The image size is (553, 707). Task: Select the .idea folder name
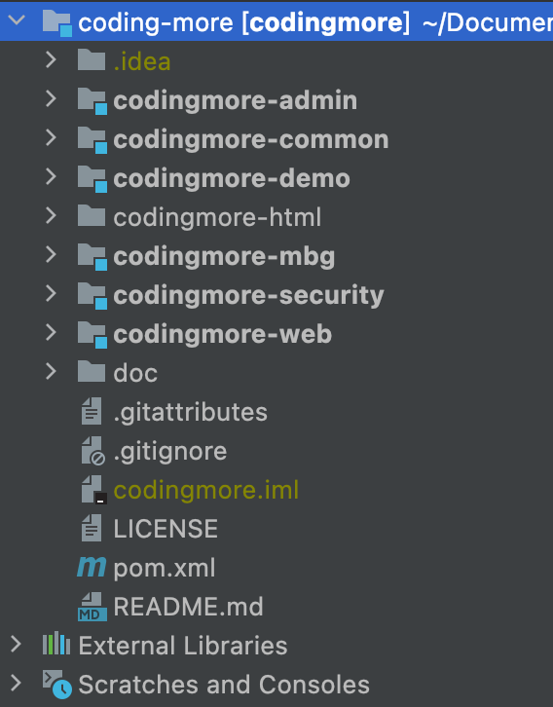(142, 61)
